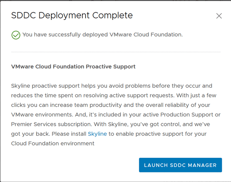Click the paragraph's first word, Skyline
The image size is (231, 182).
click(x=21, y=86)
